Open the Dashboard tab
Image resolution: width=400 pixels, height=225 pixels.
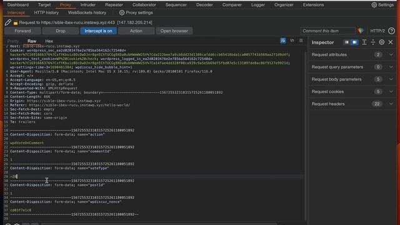(18, 5)
